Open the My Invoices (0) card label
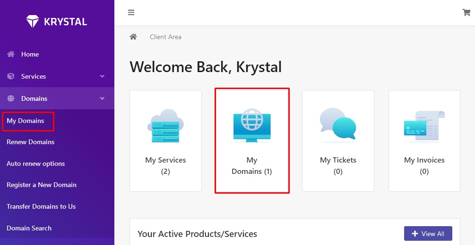The height and width of the screenshot is (245, 475). tap(424, 165)
